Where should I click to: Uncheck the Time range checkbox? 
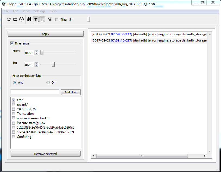click(12, 43)
